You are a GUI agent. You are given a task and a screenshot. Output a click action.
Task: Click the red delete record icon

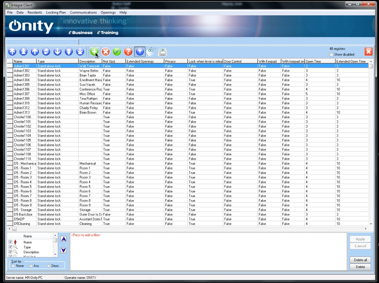click(x=105, y=52)
